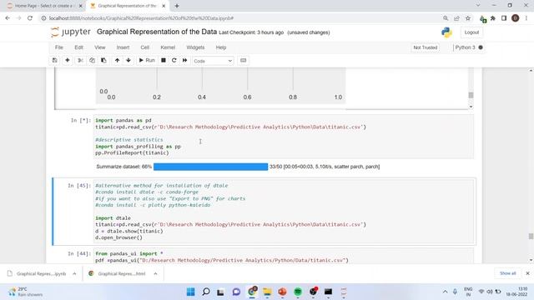
Task: Click the Logout button
Action: pos(471,32)
